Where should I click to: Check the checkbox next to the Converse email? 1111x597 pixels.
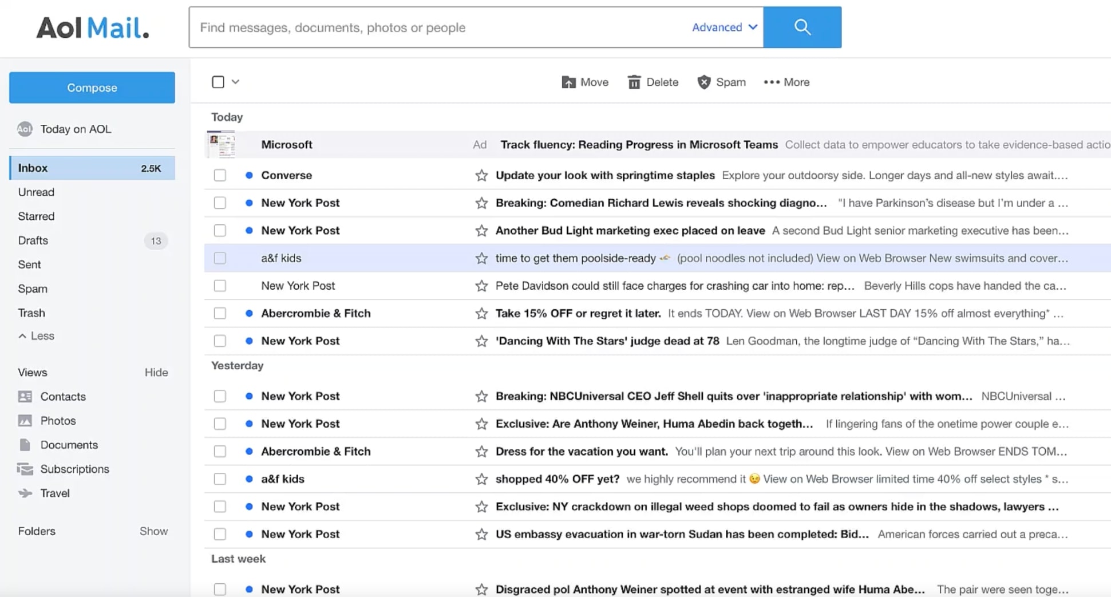220,175
